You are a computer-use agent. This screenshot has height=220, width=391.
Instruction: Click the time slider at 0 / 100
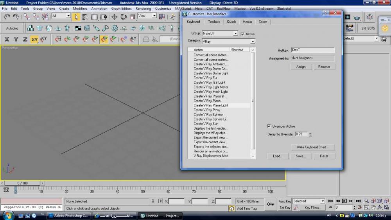coord(22,183)
